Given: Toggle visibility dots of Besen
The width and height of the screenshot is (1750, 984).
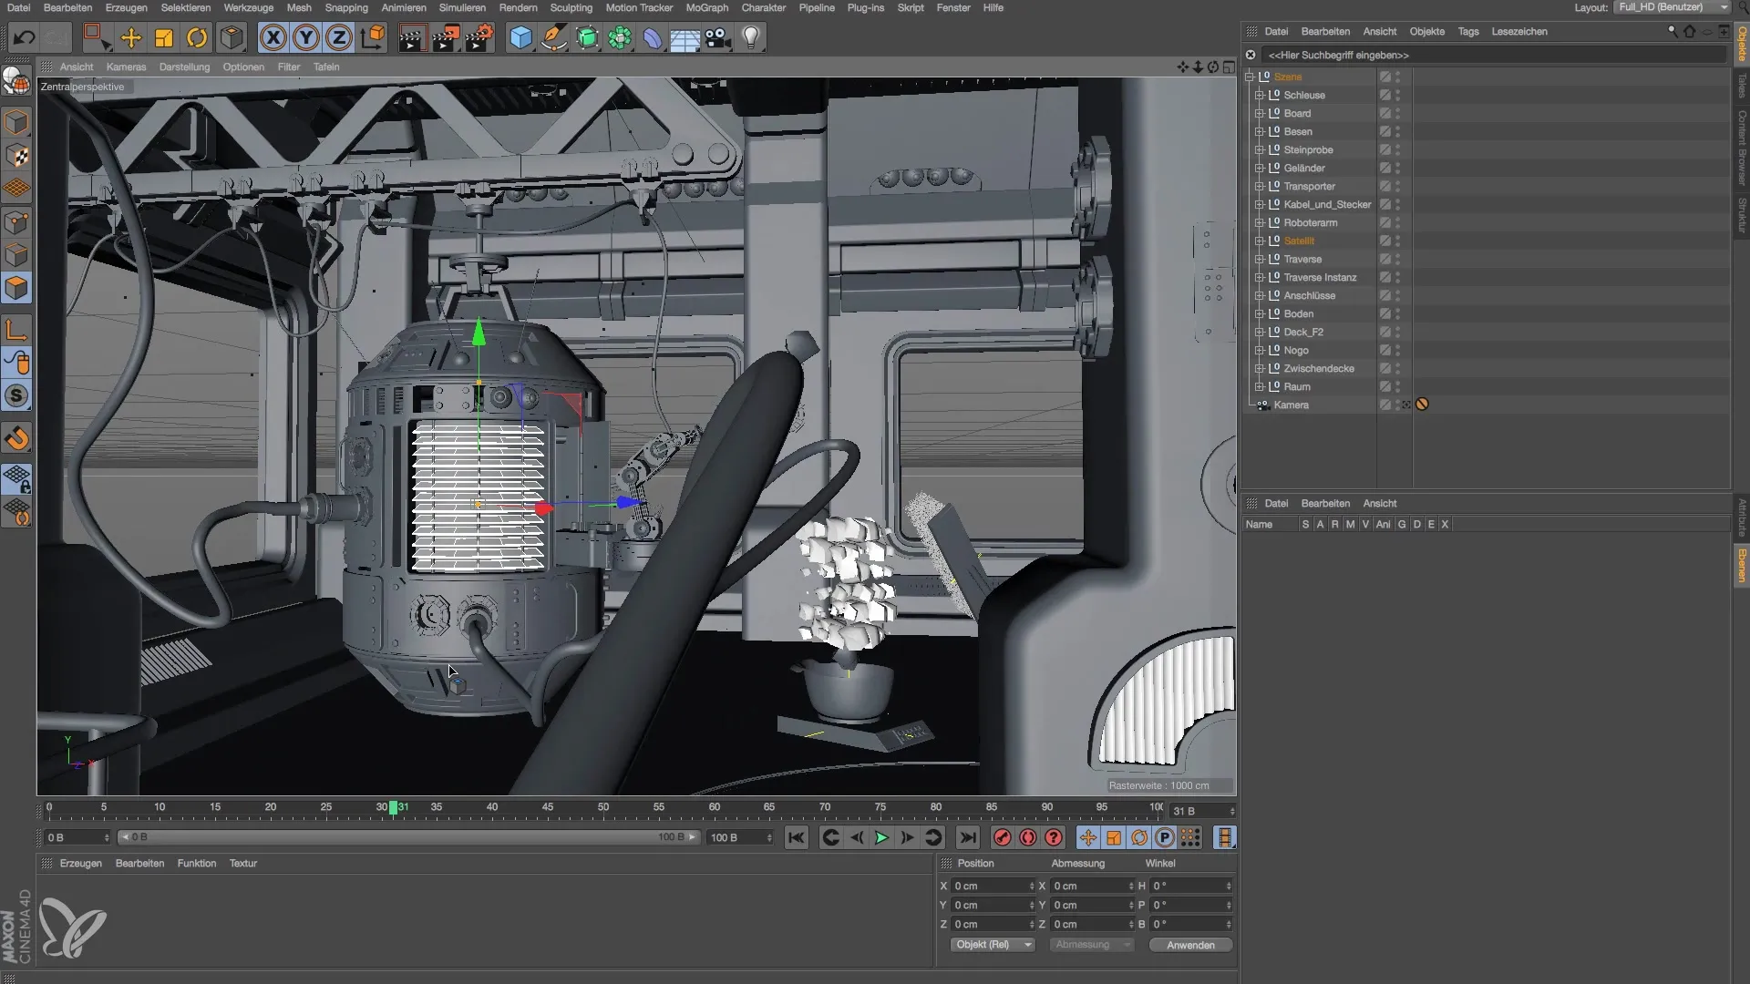Looking at the screenshot, I should [x=1398, y=131].
